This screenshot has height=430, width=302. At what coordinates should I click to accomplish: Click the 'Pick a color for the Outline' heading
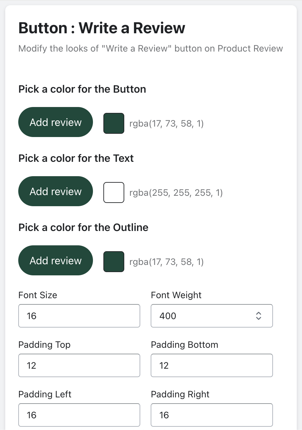83,227
